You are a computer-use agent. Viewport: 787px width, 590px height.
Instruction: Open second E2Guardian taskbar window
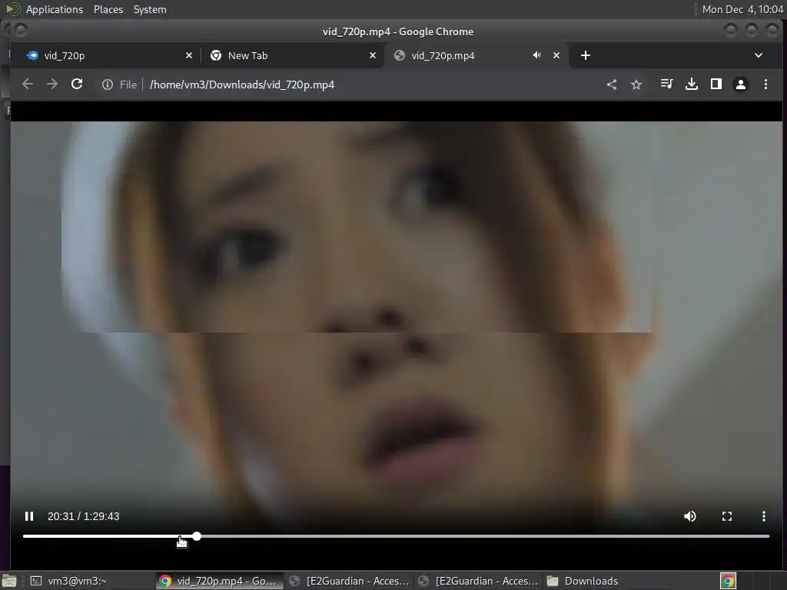pyautogui.click(x=479, y=581)
